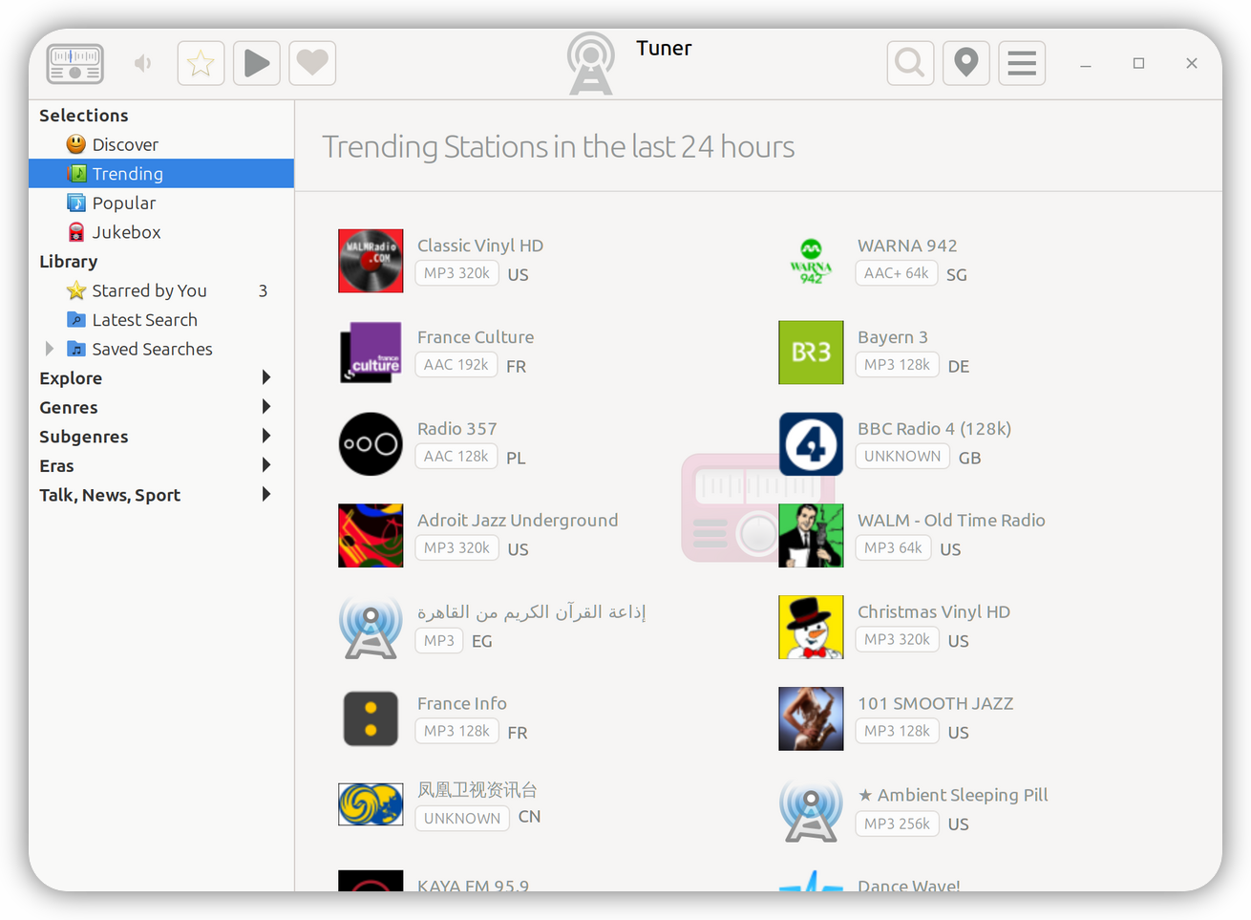Click the UNKNOWN tag under BBC Radio 4
The width and height of the screenshot is (1251, 920).
(x=902, y=457)
